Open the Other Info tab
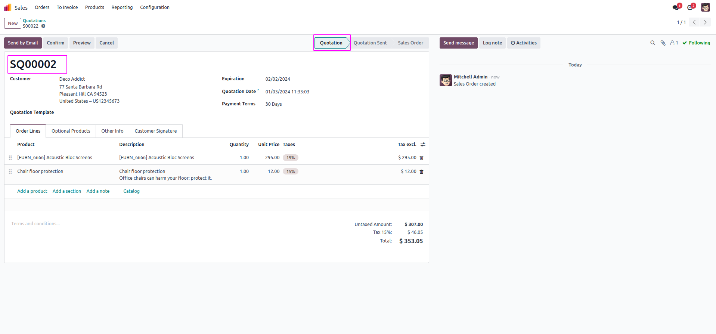716x334 pixels. tap(112, 131)
